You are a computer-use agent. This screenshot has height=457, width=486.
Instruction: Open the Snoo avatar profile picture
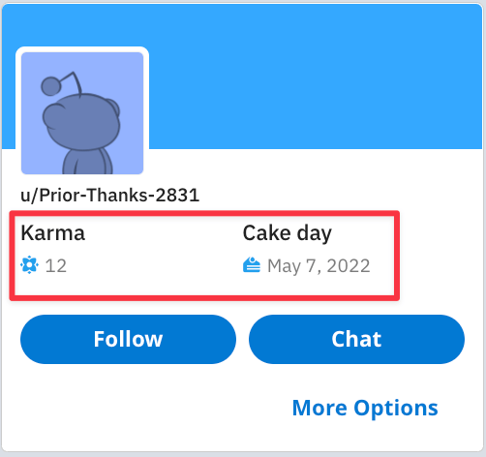click(82, 113)
